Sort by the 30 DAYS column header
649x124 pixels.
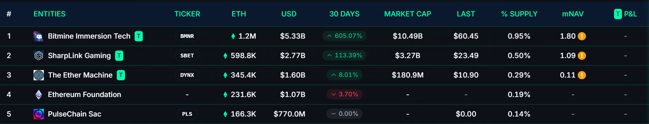point(344,14)
